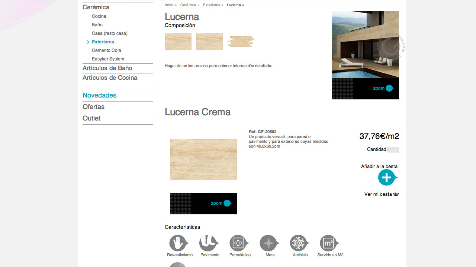Click the Antihielo snowflake icon
This screenshot has width=476, height=267.
pos(299,243)
